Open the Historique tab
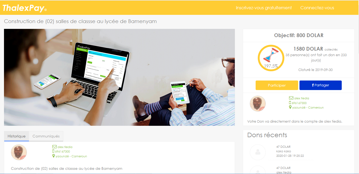This screenshot has height=174, width=359. click(16, 136)
